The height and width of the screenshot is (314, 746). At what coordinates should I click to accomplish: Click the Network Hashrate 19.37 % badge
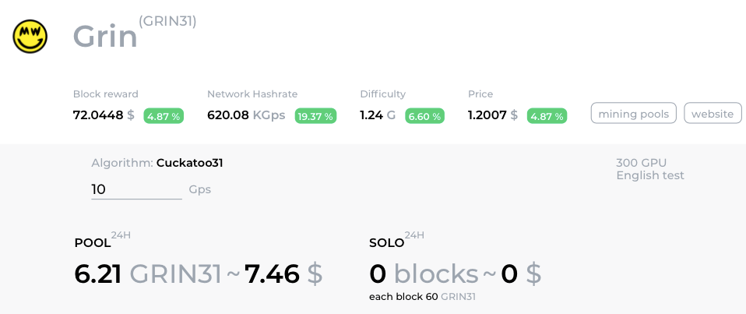[x=315, y=116]
